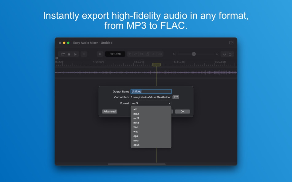
Task: Click the 6:30.558 ruler time label
Action: point(220,62)
